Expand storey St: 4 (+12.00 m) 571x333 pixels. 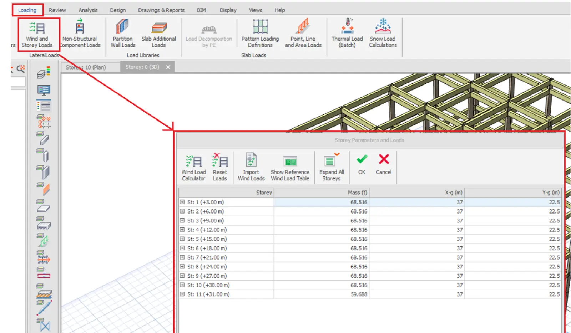(x=182, y=230)
